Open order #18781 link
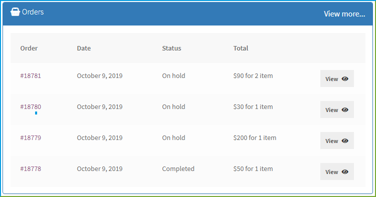 tap(31, 76)
